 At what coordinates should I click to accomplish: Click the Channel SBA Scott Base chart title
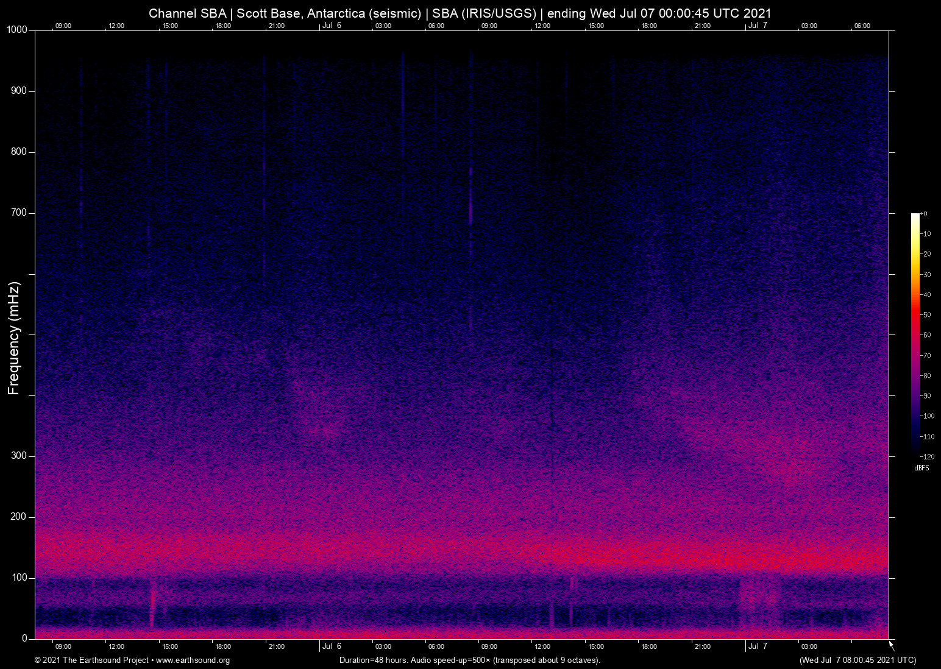tap(460, 13)
